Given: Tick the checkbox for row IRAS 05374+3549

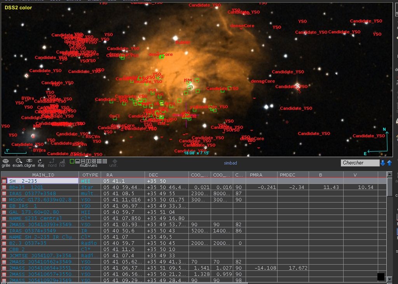Looking at the screenshot, I should pos(4,231).
